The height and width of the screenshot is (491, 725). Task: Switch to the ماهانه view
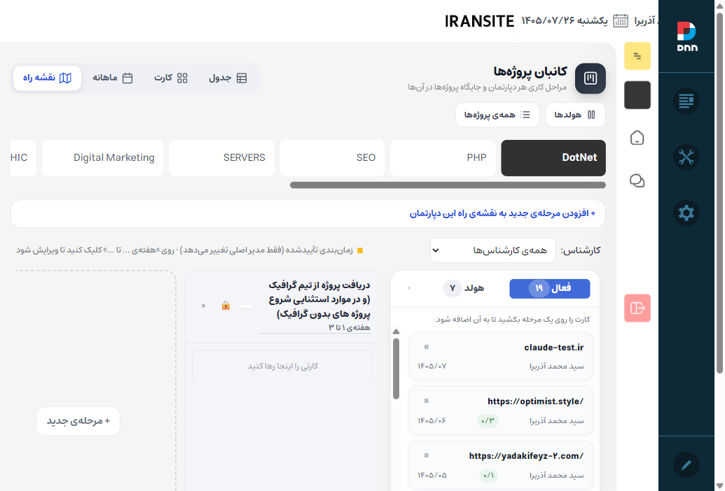pos(112,78)
